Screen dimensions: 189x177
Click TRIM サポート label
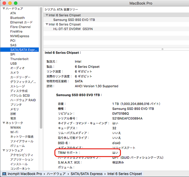69,153
